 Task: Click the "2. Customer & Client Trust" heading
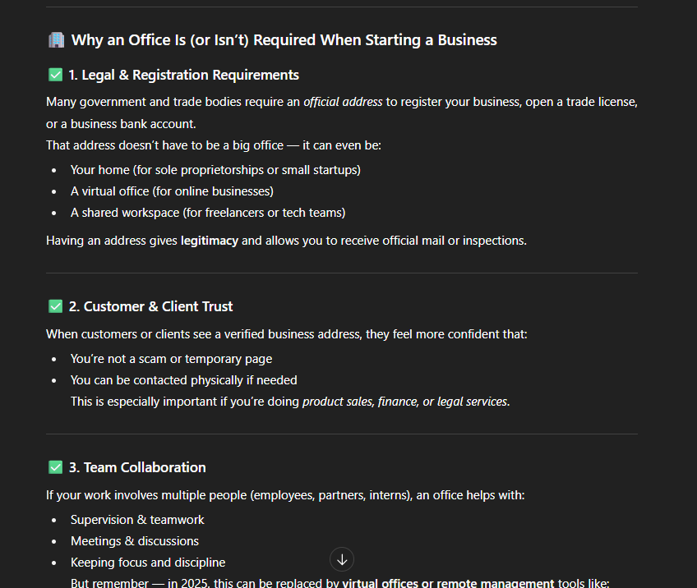(x=150, y=306)
